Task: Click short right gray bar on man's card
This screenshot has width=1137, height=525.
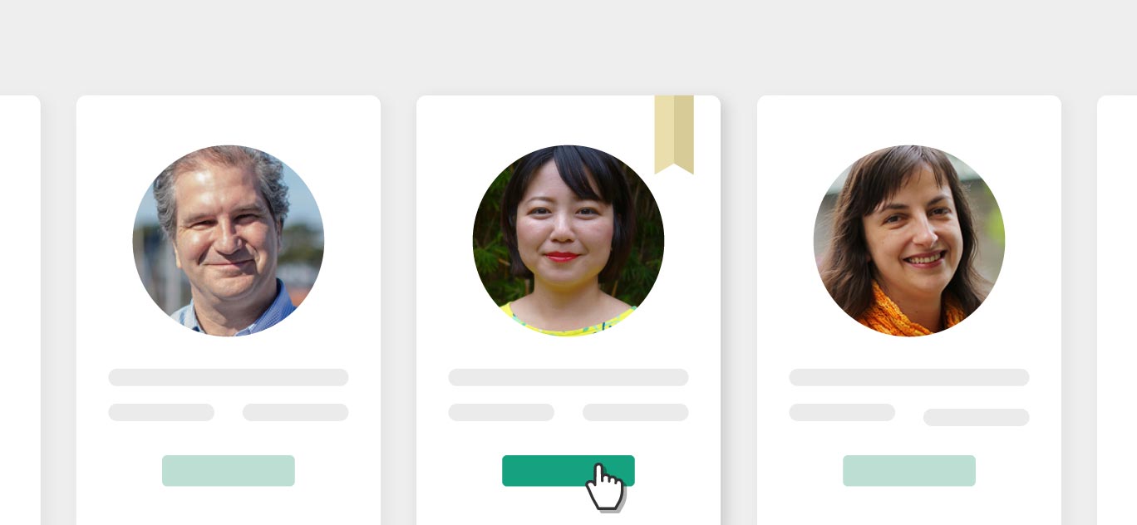Action: [295, 412]
